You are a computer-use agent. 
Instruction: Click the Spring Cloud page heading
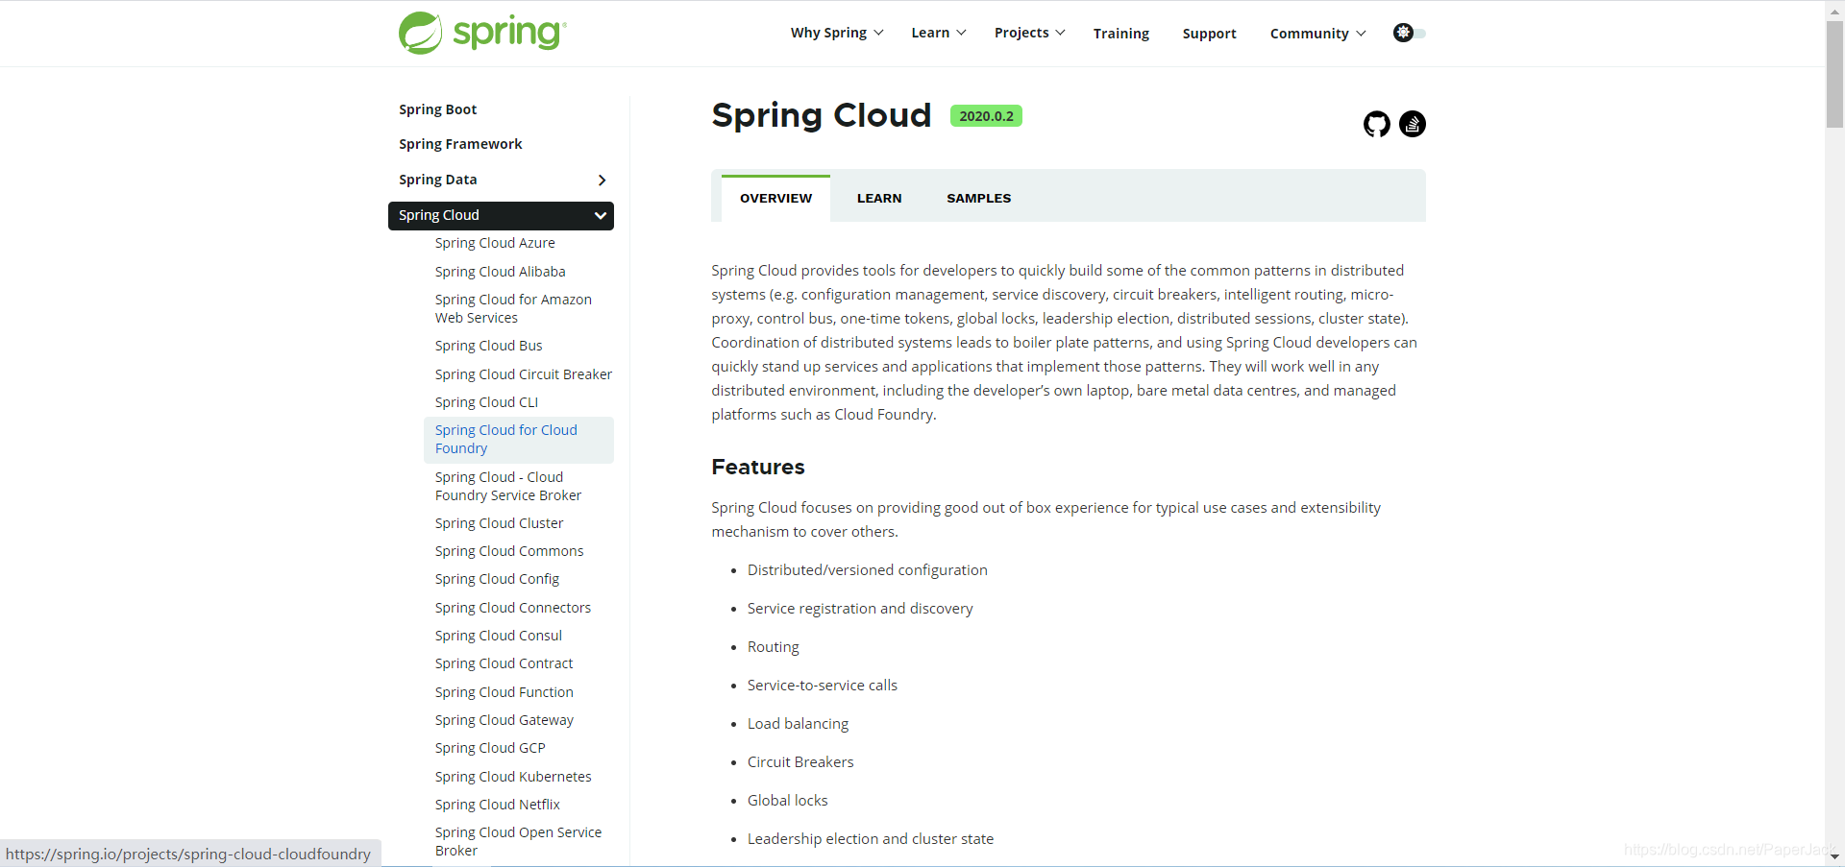(x=821, y=115)
